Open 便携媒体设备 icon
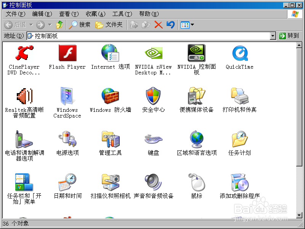The height and width of the screenshot is (229, 305). [x=196, y=96]
